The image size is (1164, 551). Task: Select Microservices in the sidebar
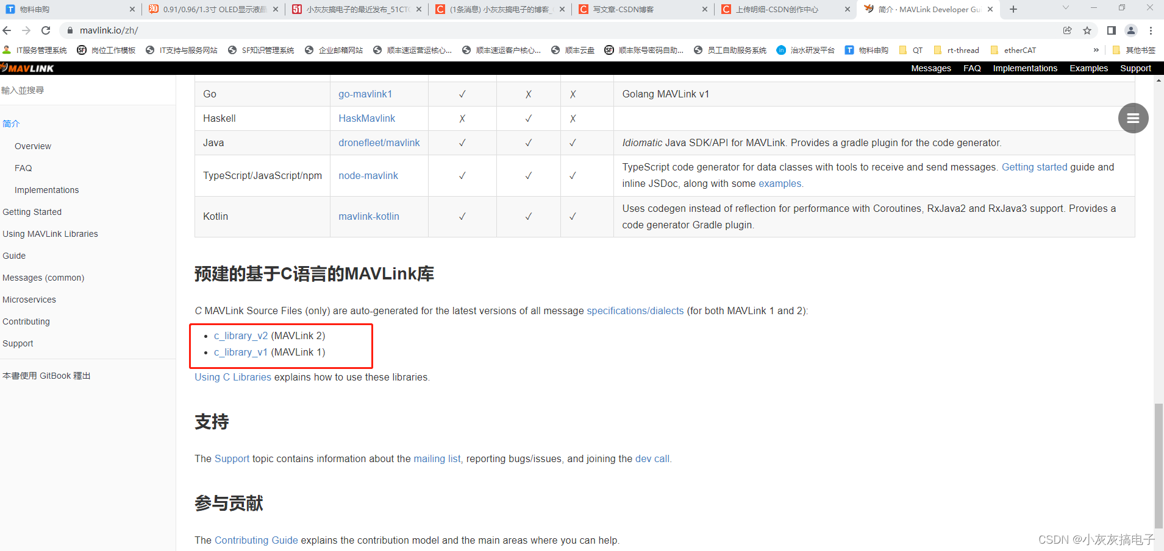click(29, 300)
